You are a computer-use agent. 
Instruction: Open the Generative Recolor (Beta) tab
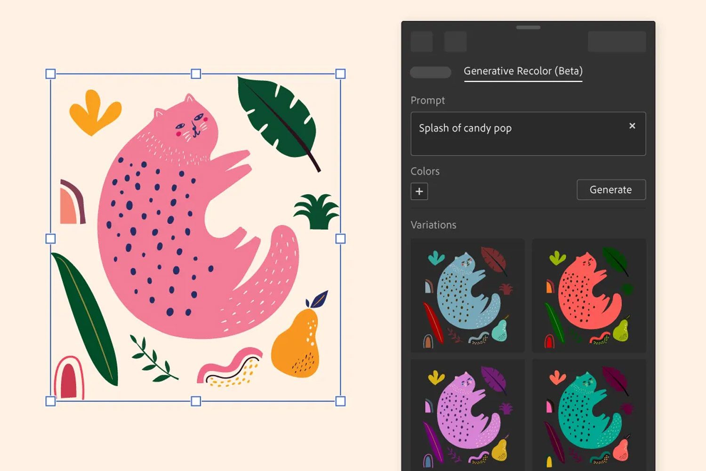pyautogui.click(x=523, y=72)
